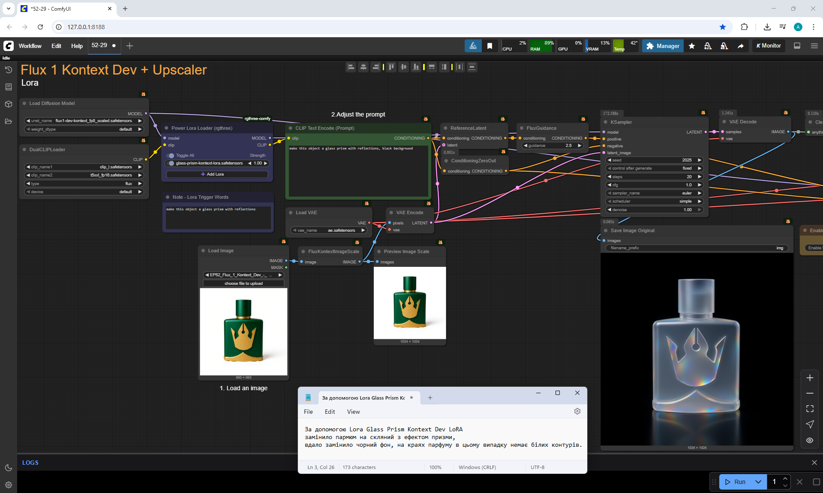Open ComfyUI settings gear icon

[8, 485]
